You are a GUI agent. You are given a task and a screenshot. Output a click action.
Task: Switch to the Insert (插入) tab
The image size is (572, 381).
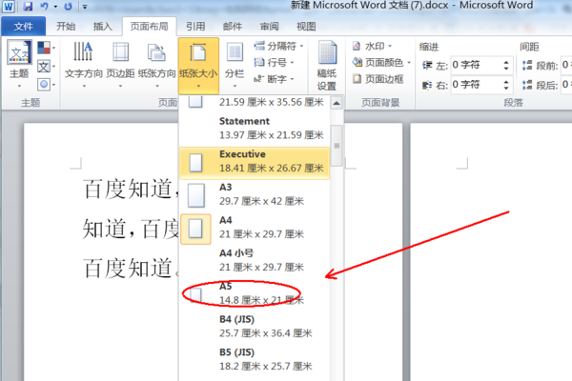pyautogui.click(x=103, y=27)
